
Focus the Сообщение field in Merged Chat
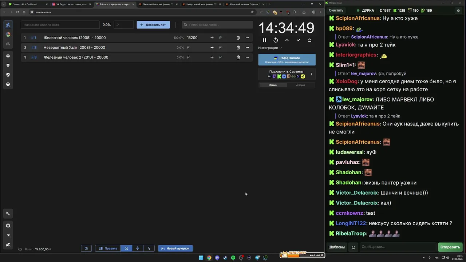pos(398,247)
